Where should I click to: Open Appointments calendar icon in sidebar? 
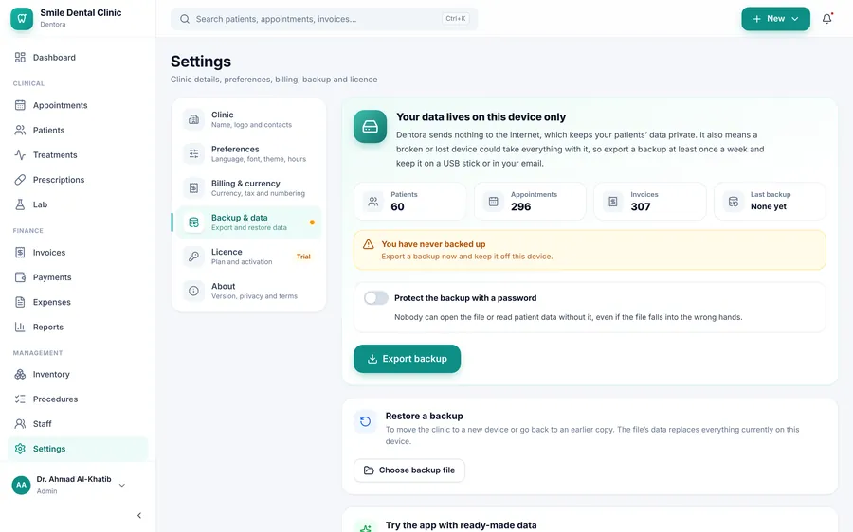pyautogui.click(x=20, y=105)
